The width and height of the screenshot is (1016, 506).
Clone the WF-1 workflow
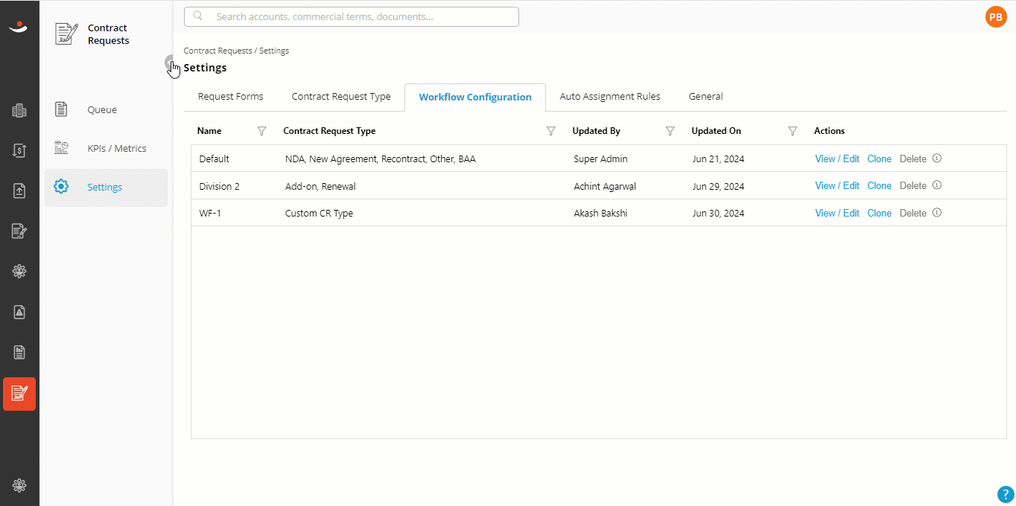[880, 213]
